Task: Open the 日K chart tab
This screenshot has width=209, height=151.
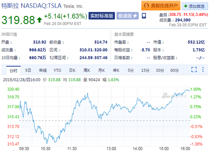Action: [x=72, y=70]
